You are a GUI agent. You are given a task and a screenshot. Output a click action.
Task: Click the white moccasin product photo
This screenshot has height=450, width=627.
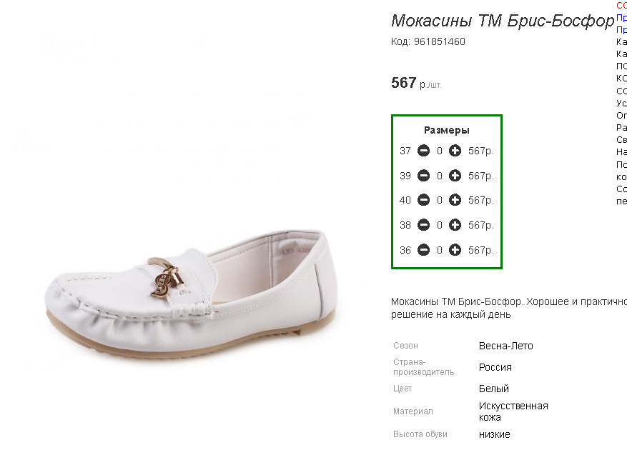tap(191, 295)
